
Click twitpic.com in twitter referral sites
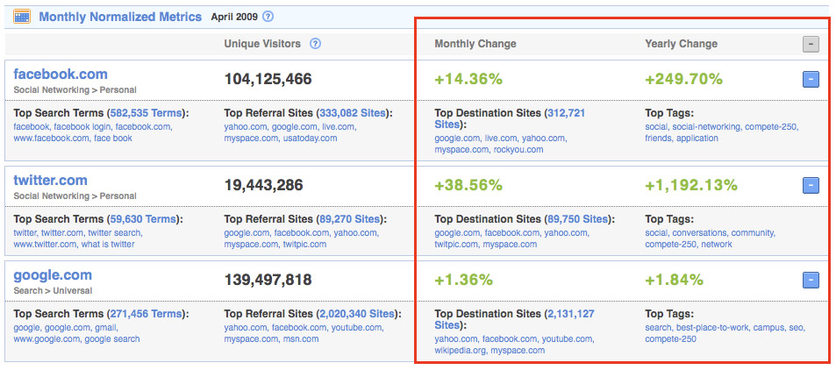coord(304,244)
